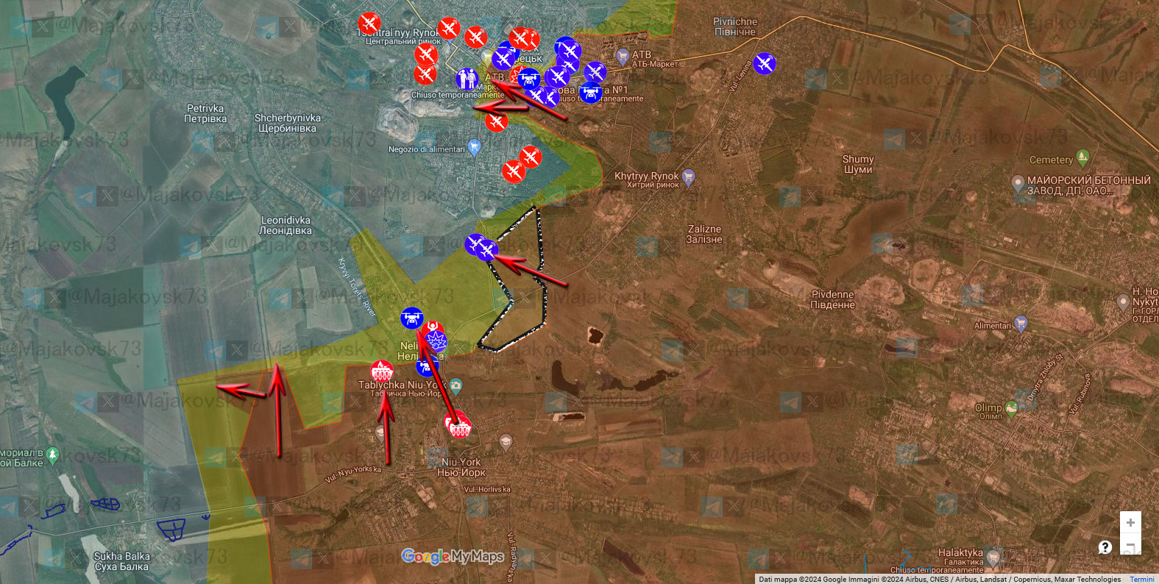Open the Halaktyka location pin
The height and width of the screenshot is (584, 1159).
click(993, 557)
